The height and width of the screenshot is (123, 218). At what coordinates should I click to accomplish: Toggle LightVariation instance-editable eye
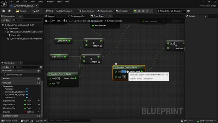pos(39,105)
